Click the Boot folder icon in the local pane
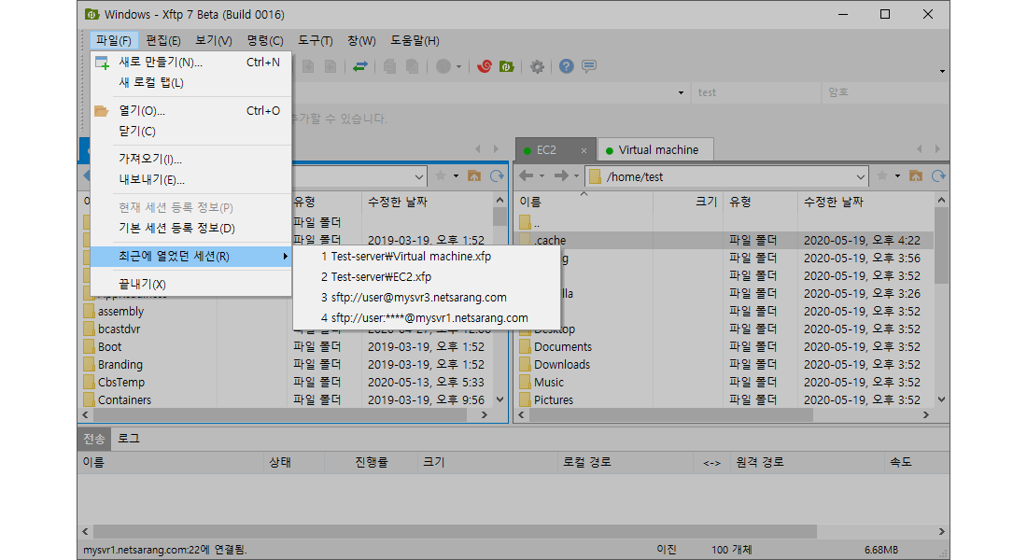The height and width of the screenshot is (560, 1027). (x=89, y=346)
